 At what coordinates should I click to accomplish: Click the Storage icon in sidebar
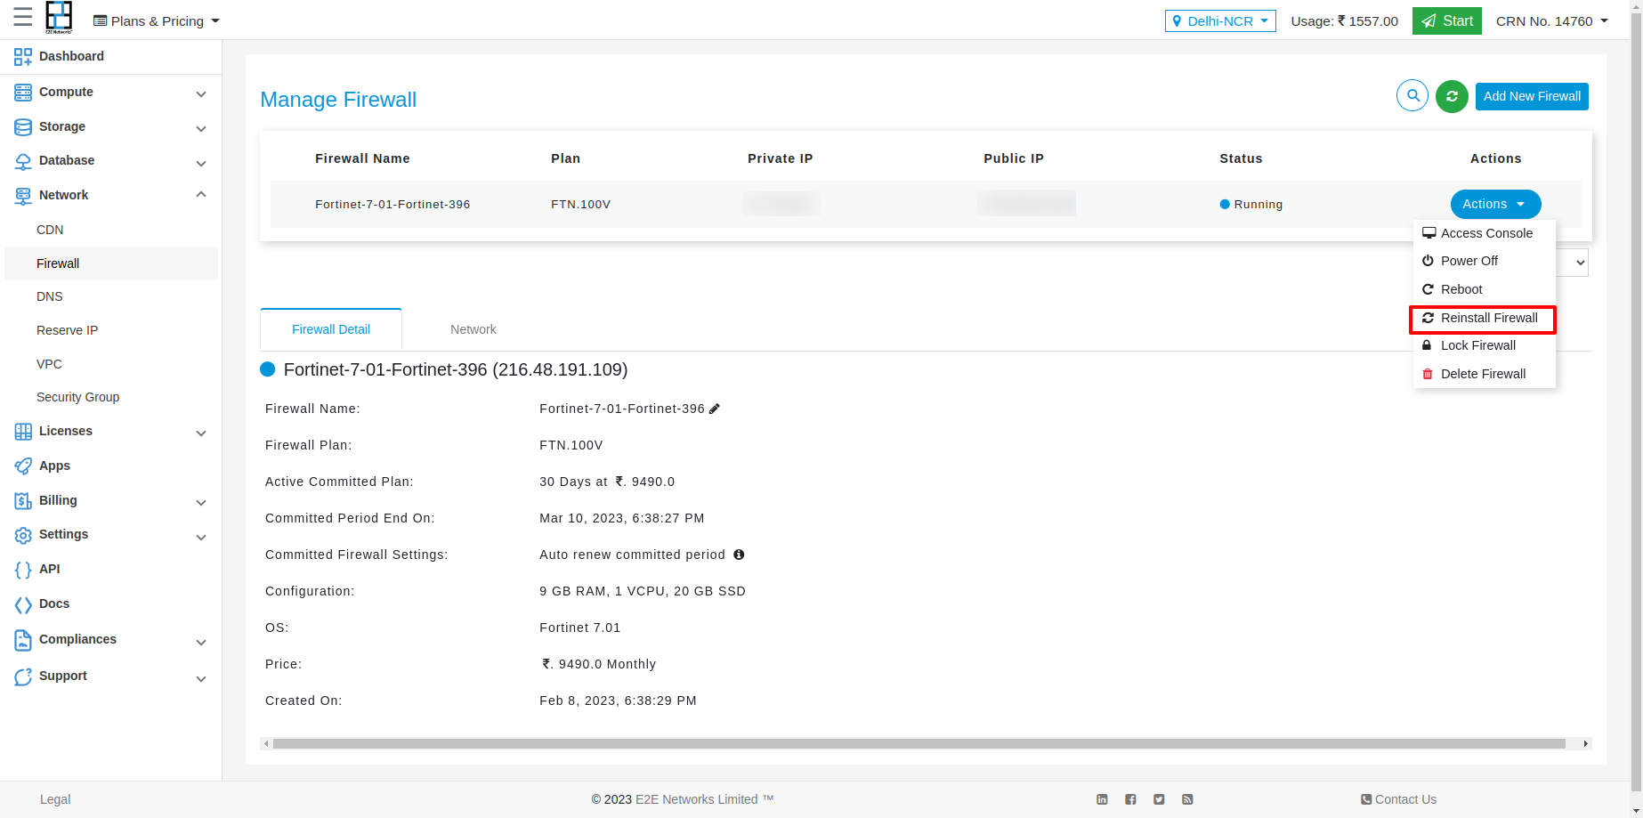pos(23,127)
